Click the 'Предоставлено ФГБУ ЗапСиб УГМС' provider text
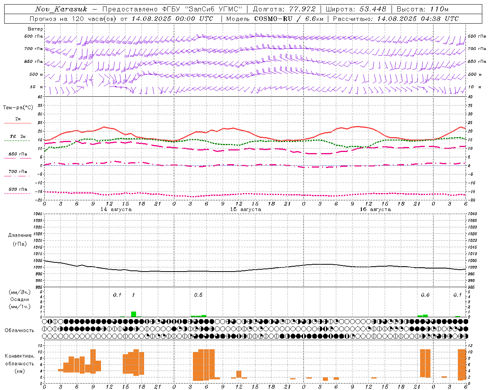Viewport: 488px width, 390px height. pyautogui.click(x=172, y=9)
